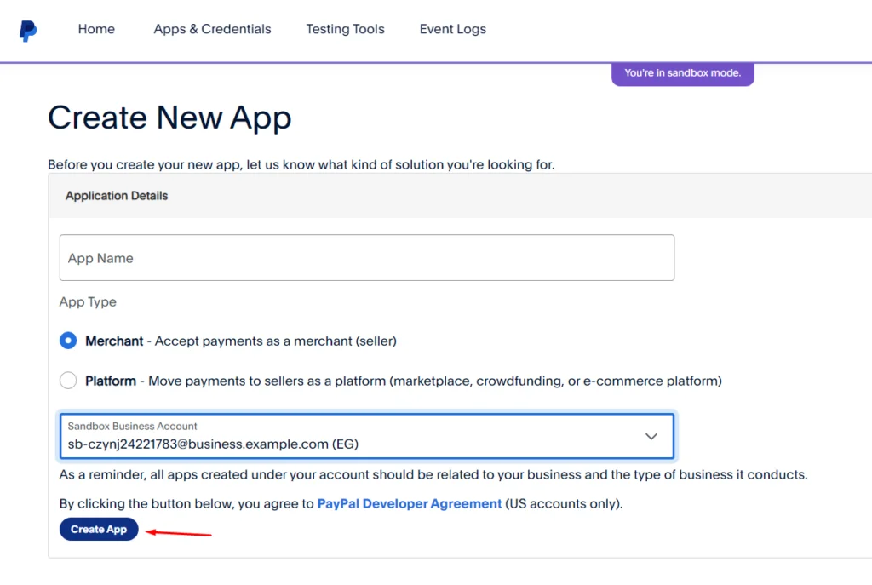Screen dimensions: 872x585
Task: Open the Sandbox Business Account dropdown
Action: (x=367, y=436)
